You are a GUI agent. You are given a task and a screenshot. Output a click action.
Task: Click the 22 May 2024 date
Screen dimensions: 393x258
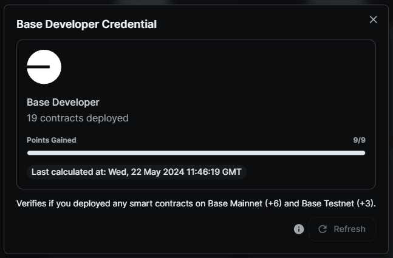pyautogui.click(x=157, y=172)
